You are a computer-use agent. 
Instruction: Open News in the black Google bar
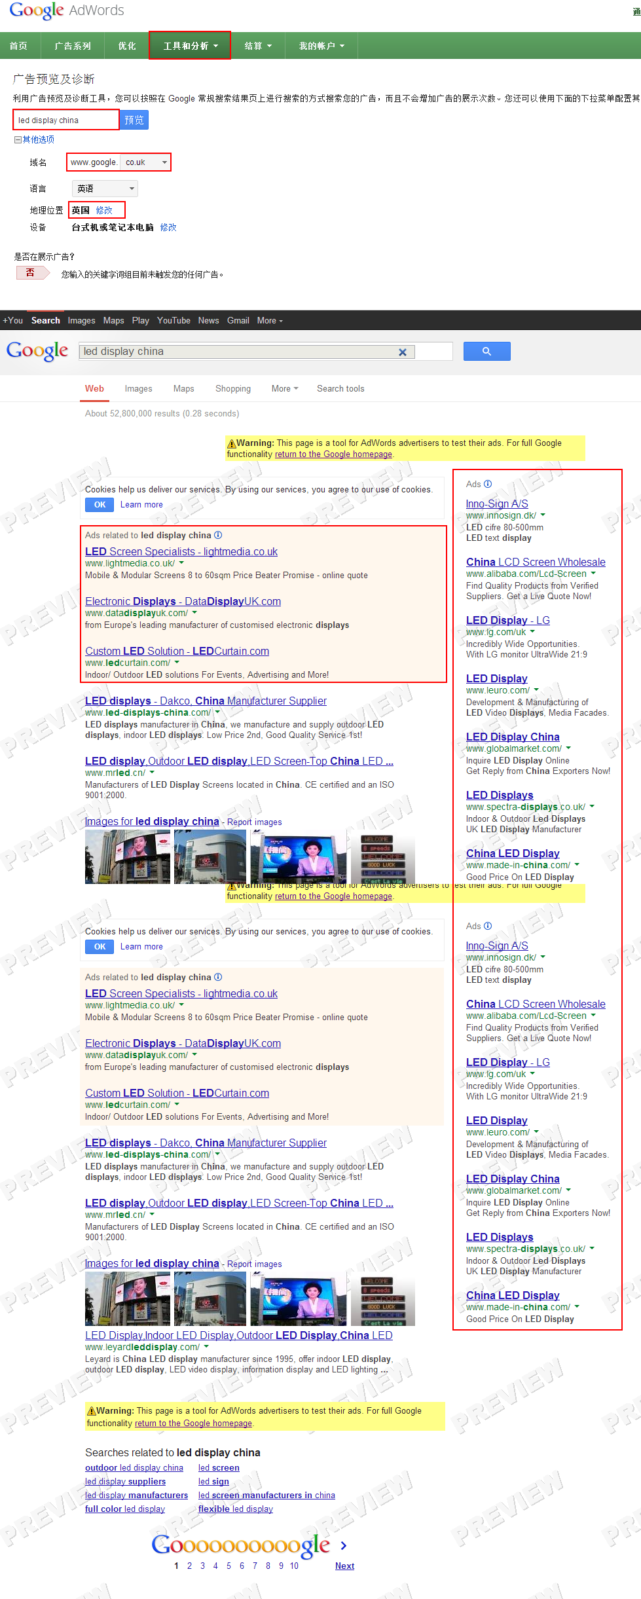208,320
